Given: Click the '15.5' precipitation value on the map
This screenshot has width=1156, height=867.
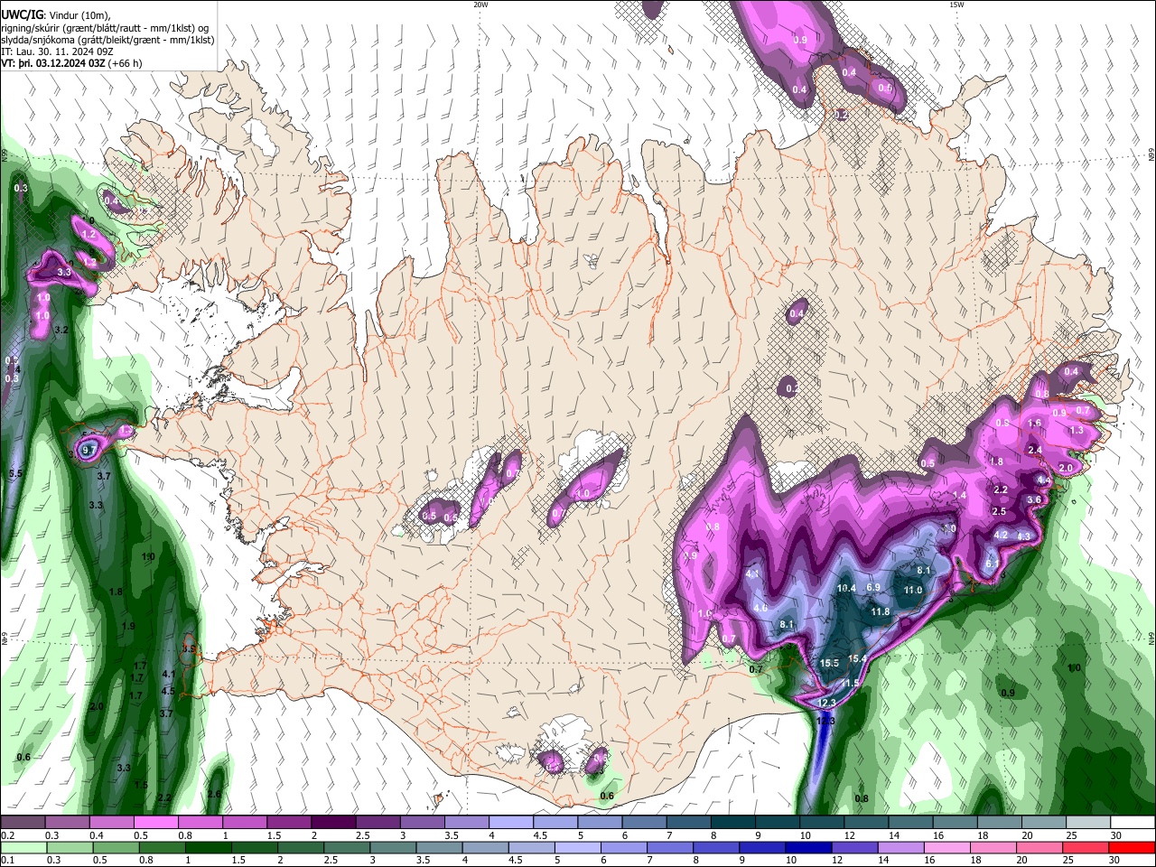Looking at the screenshot, I should pyautogui.click(x=829, y=663).
